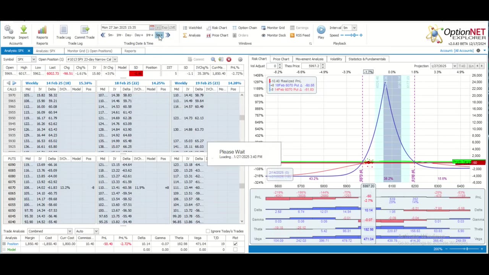Open the Auto dropdown
Screen dimensions: 489x275
click(x=96, y=231)
